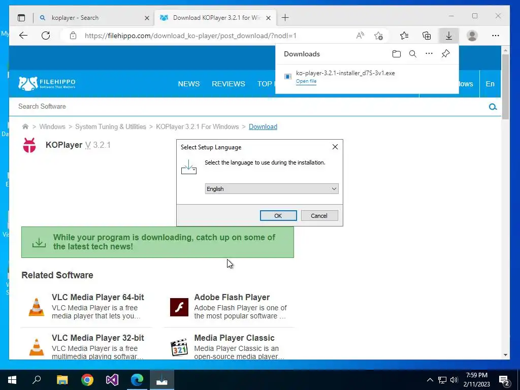Toggle the Downloads toolbar icon
The width and height of the screenshot is (520, 390).
coord(449,36)
